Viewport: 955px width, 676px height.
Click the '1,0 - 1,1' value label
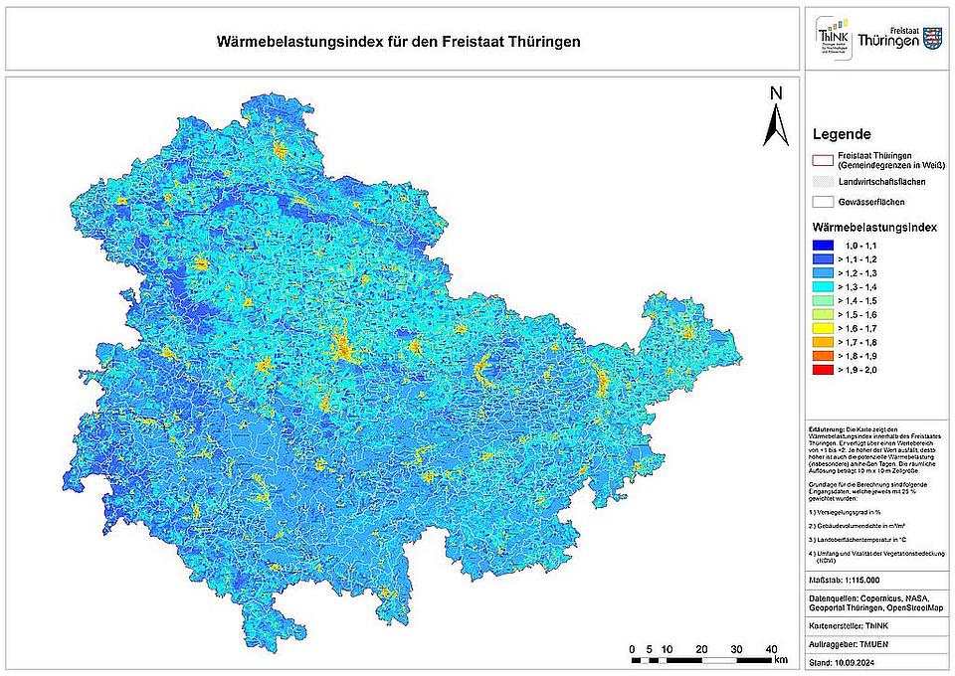point(861,246)
